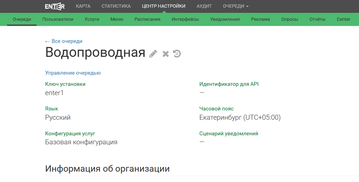The height and width of the screenshot is (182, 359).
Task: Open the Пользователи tab
Action: 58,19
